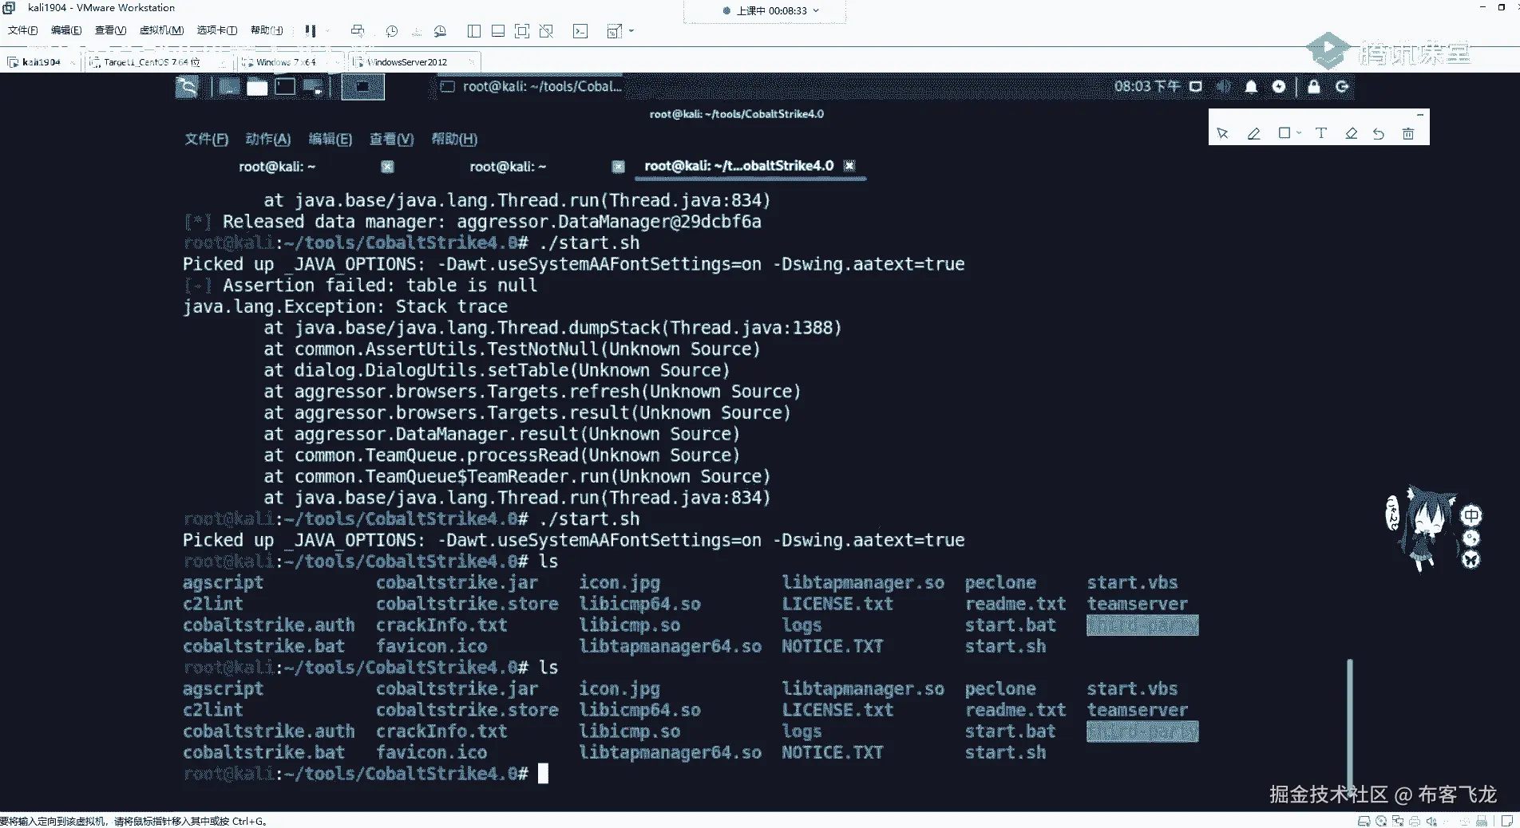Open the snapshot manager toolbar icon
Viewport: 1520px width, 828px height.
tap(440, 31)
